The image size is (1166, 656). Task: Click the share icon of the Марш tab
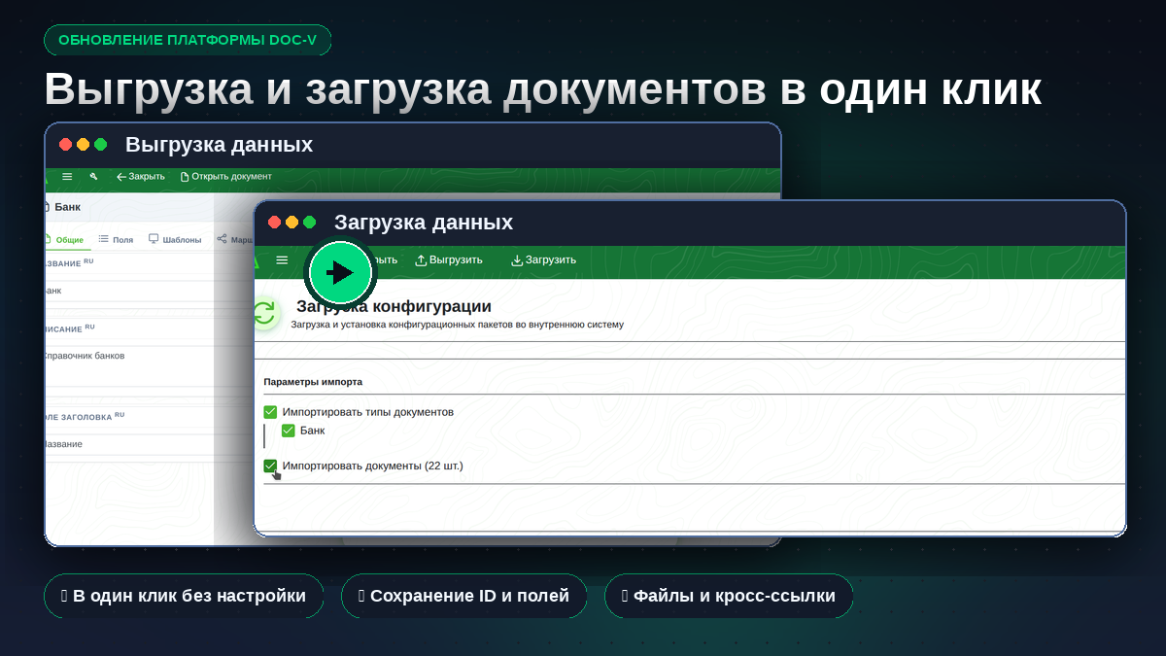222,239
